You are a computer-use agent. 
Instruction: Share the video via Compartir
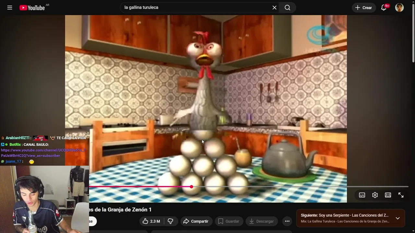(x=196, y=221)
